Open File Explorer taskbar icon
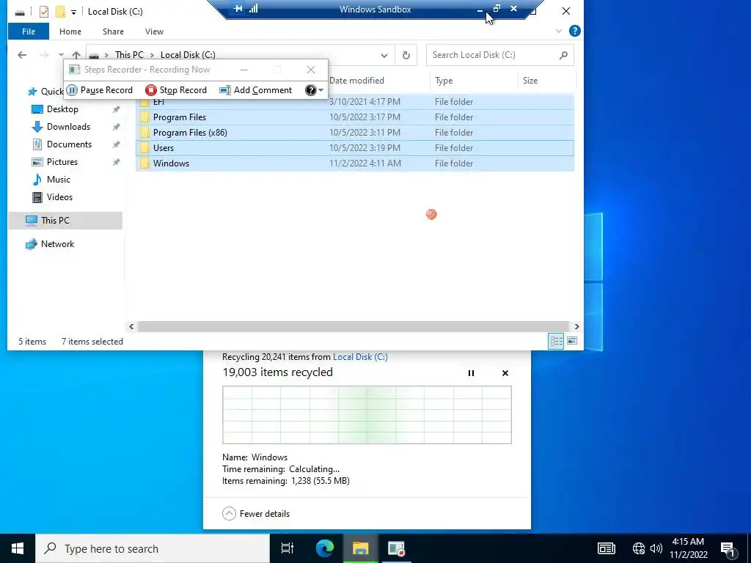The image size is (751, 563). [x=361, y=548]
